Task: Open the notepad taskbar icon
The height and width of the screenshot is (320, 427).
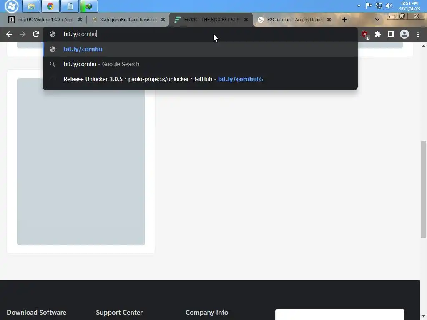Action: pos(70,6)
